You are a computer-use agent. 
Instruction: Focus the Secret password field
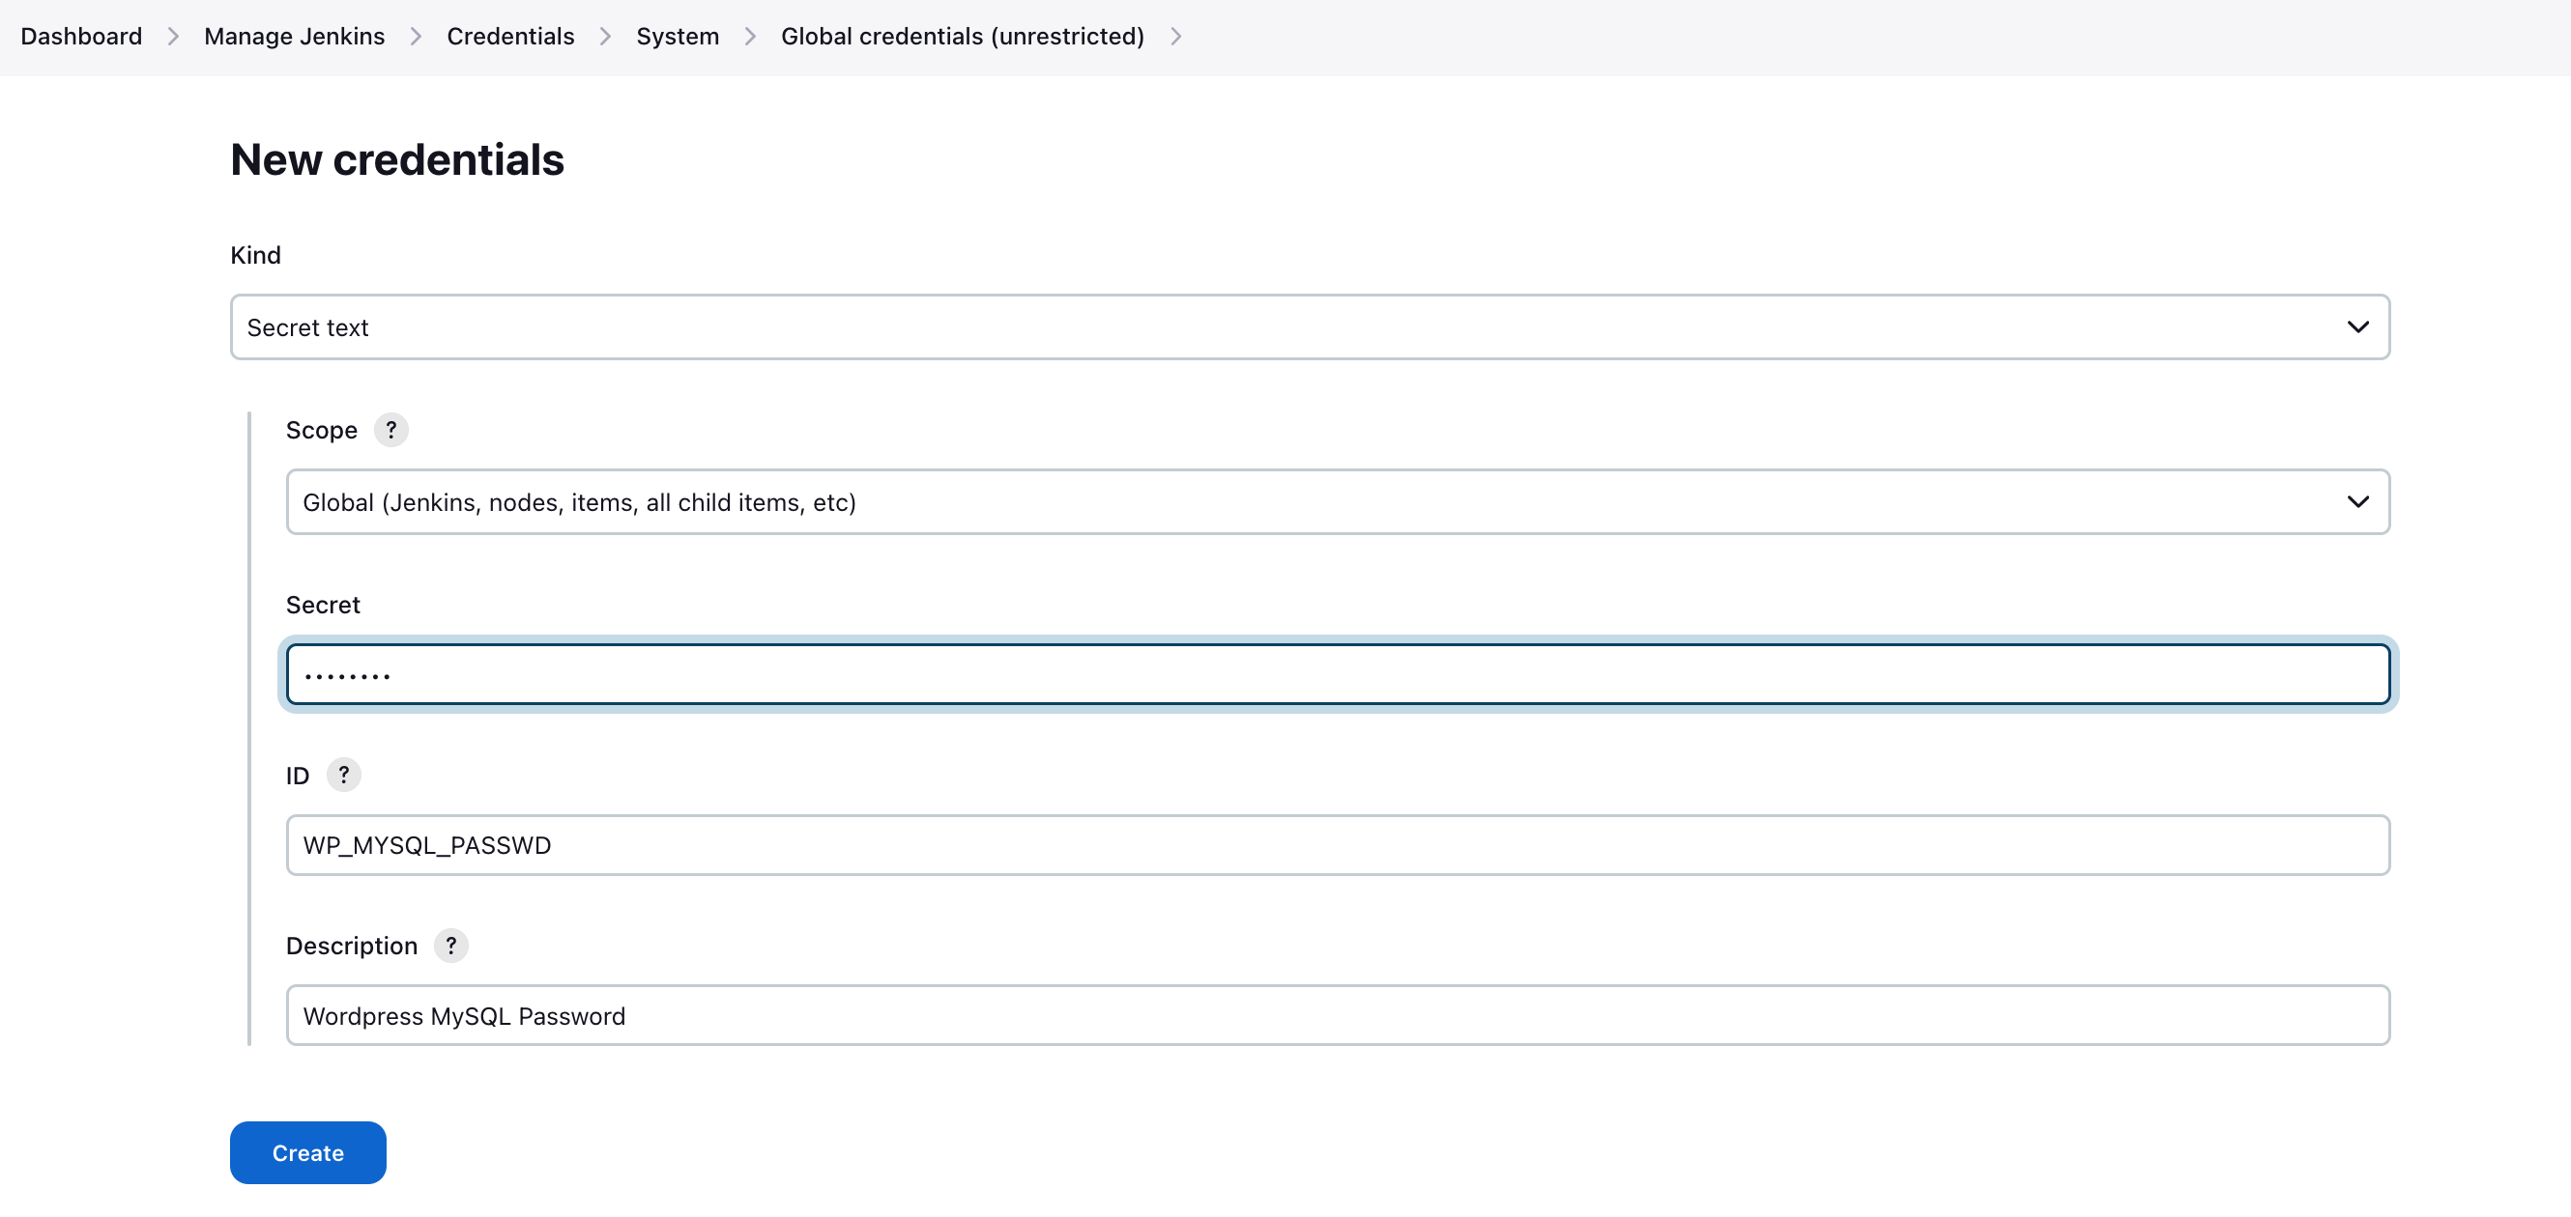[x=1338, y=674]
